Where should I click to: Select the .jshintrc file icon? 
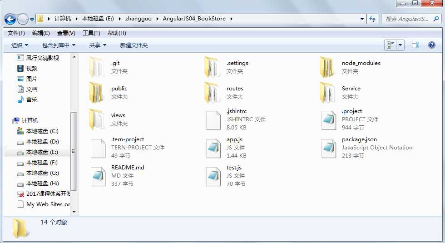click(x=213, y=120)
